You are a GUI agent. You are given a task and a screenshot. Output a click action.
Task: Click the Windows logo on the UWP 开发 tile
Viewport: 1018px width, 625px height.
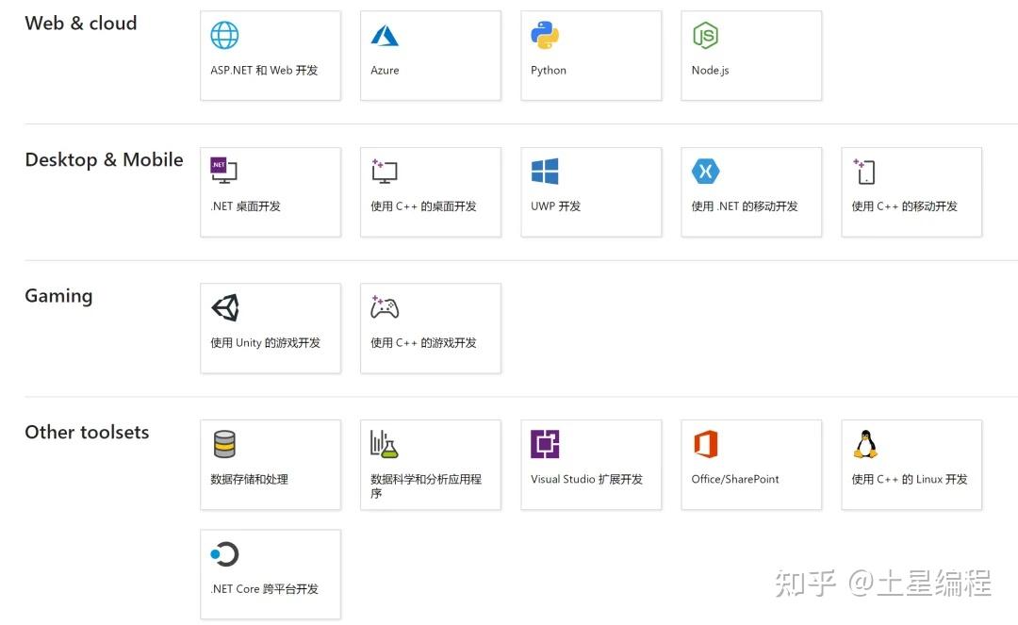[x=544, y=171]
